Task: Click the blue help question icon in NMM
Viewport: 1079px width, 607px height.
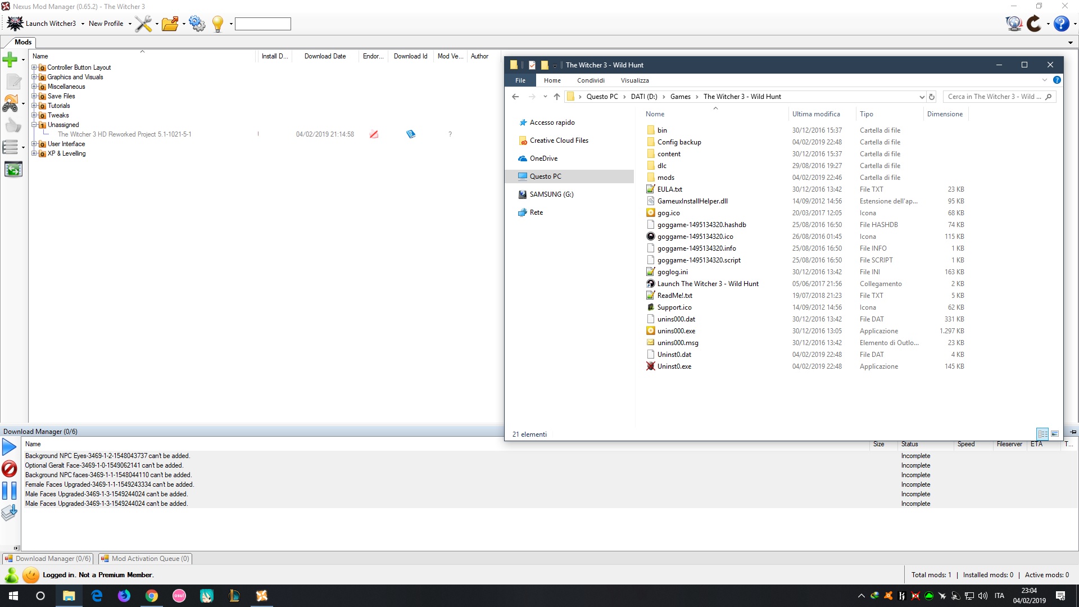Action: 1061,24
